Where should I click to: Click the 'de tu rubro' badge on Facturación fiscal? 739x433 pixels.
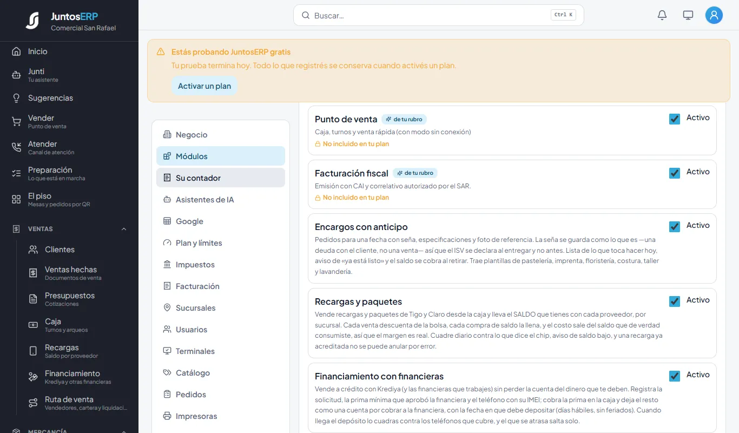[x=415, y=173]
